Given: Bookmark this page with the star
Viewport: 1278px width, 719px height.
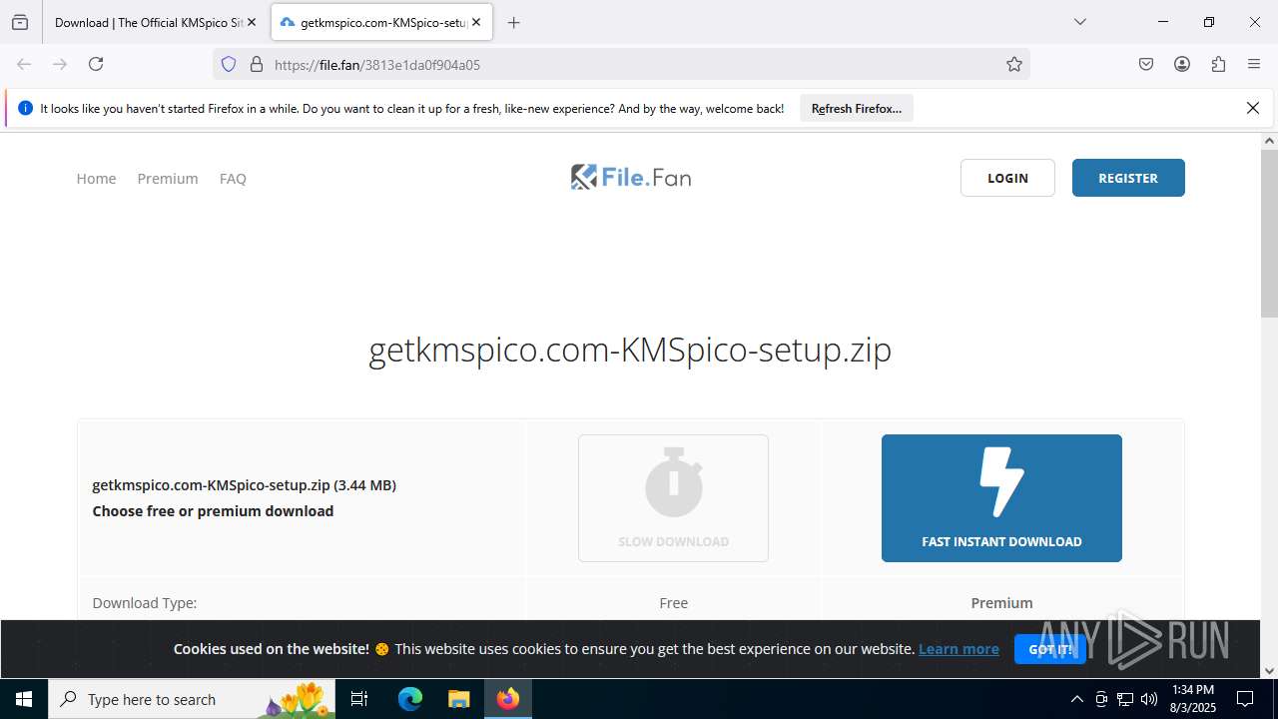Looking at the screenshot, I should [x=1014, y=64].
